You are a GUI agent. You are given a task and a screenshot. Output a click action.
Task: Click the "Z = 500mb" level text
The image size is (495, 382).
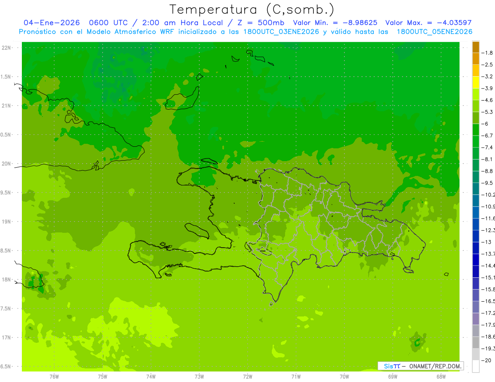coord(259,23)
